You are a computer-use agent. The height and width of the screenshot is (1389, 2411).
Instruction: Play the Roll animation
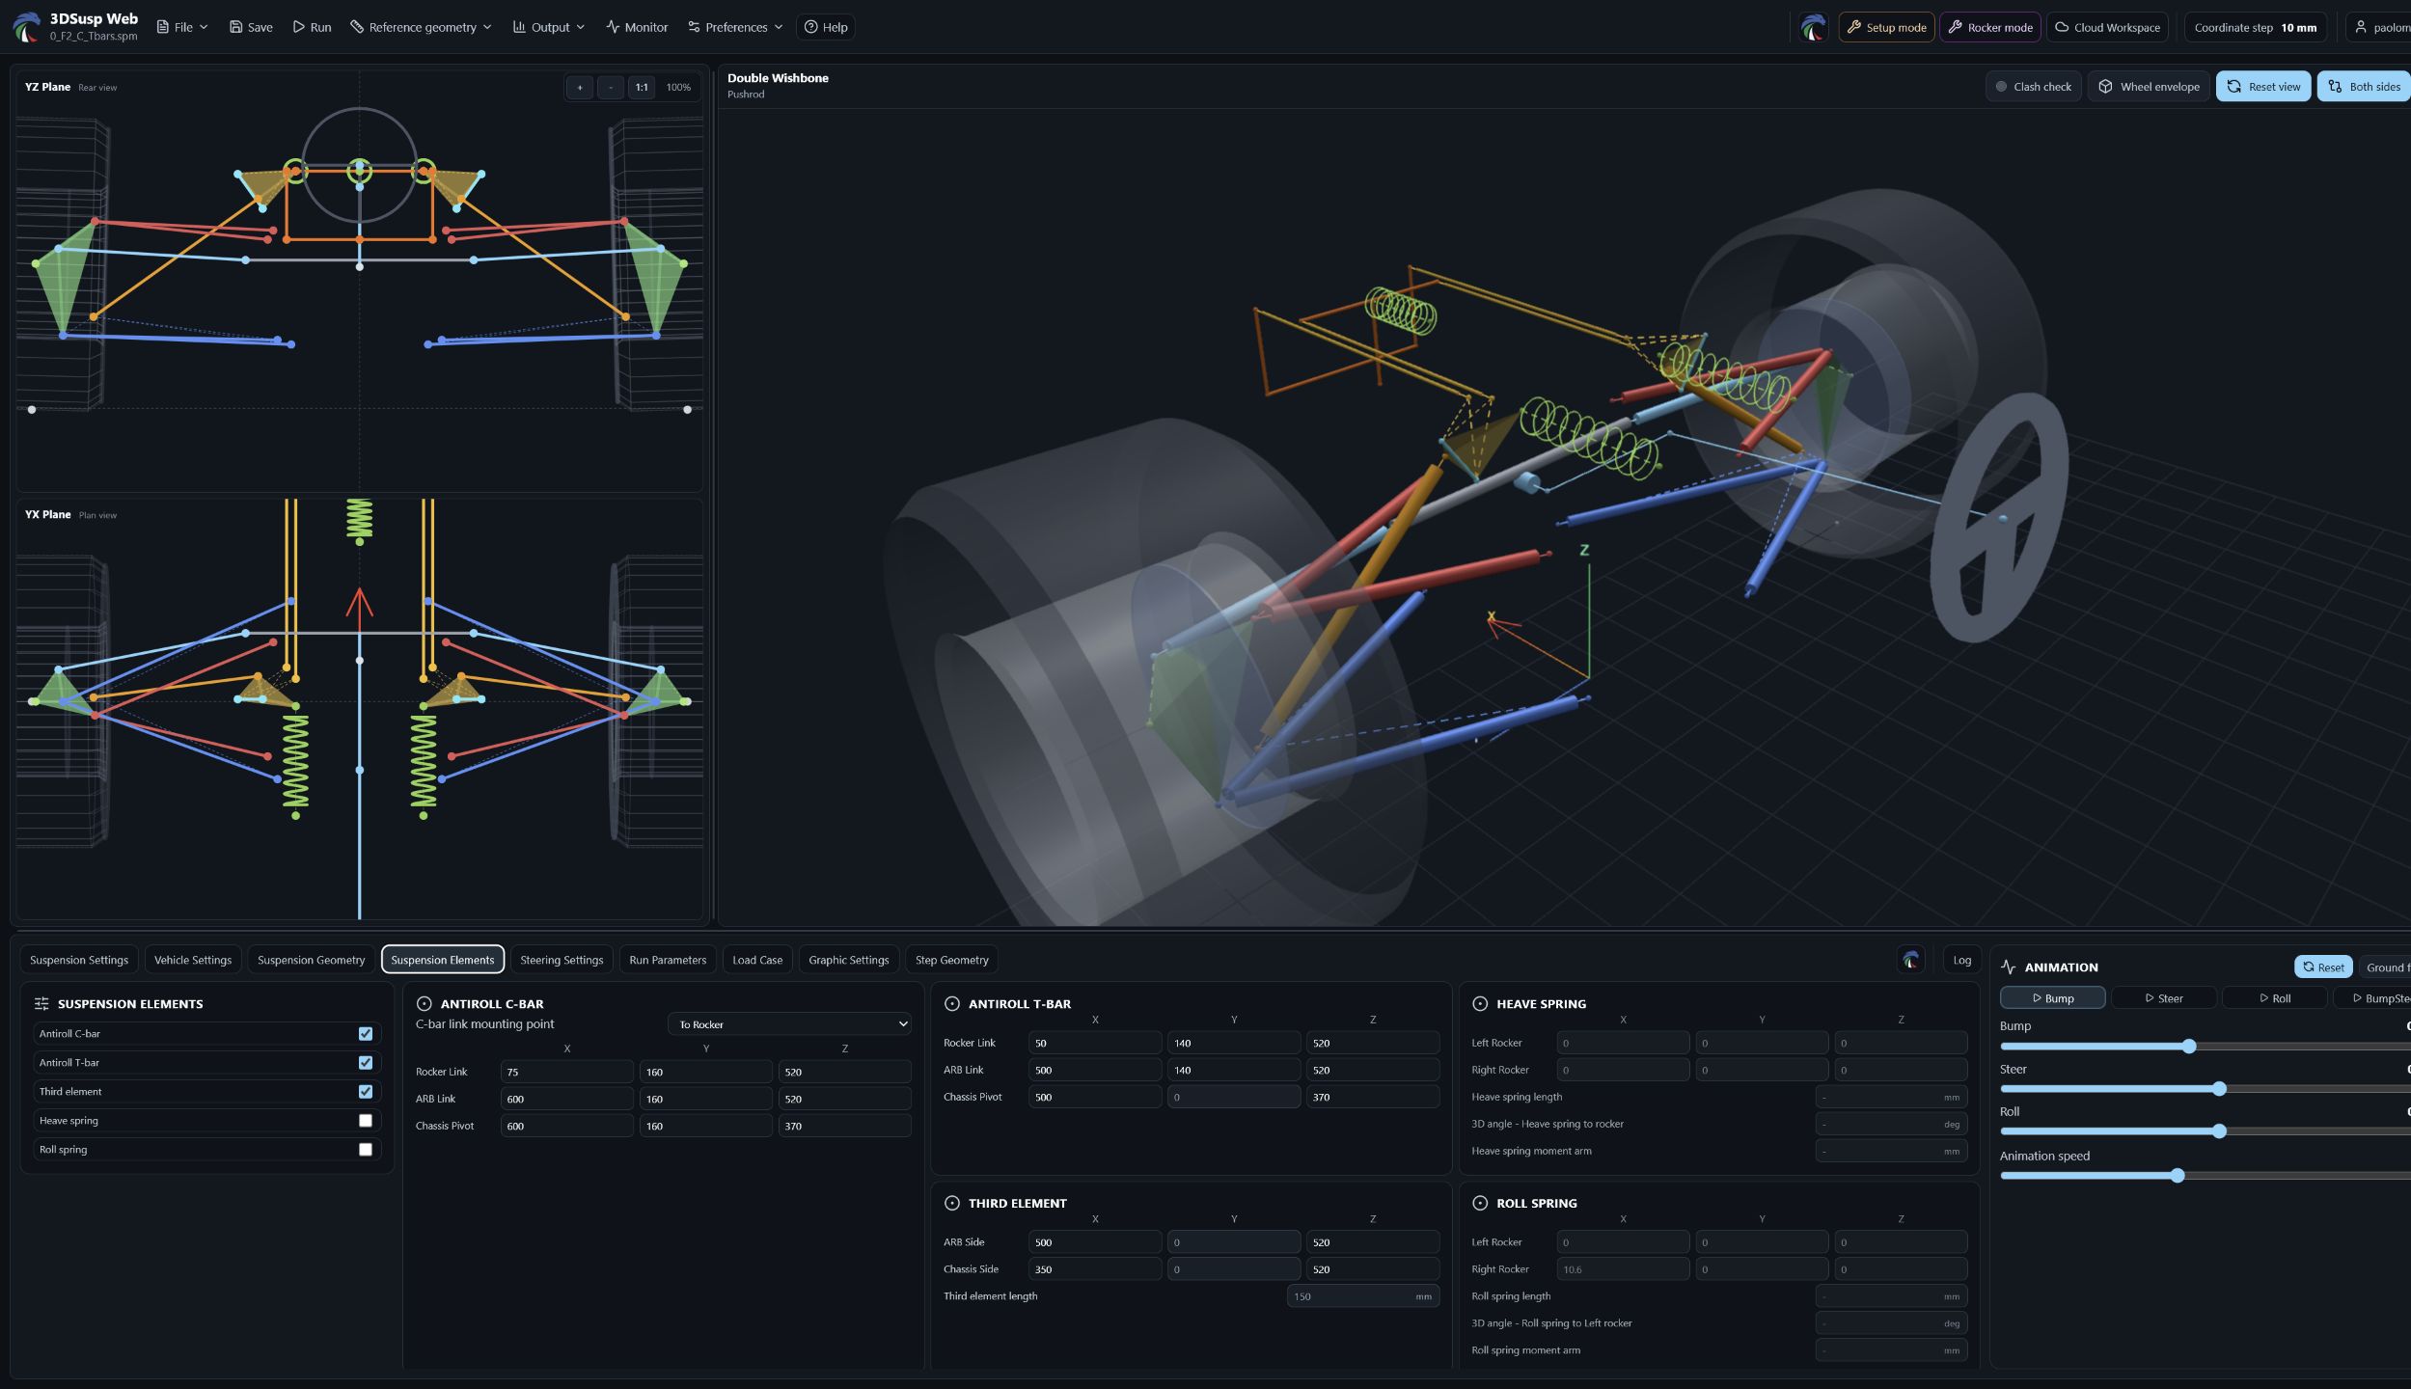click(2274, 997)
